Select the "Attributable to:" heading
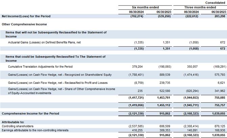 coord(12,121)
